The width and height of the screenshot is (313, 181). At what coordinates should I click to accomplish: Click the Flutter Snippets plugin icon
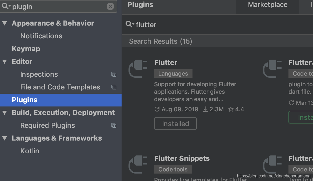[138, 164]
